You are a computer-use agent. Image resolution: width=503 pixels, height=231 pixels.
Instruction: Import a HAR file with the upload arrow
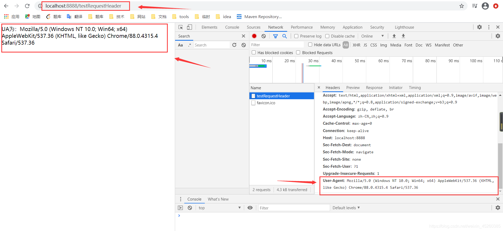pos(394,36)
